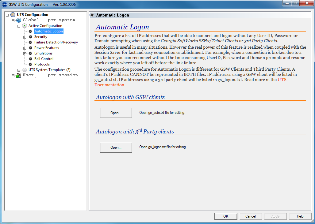Select Failure Detection/Recovery item
This screenshot has height=224, width=315.
click(56, 42)
